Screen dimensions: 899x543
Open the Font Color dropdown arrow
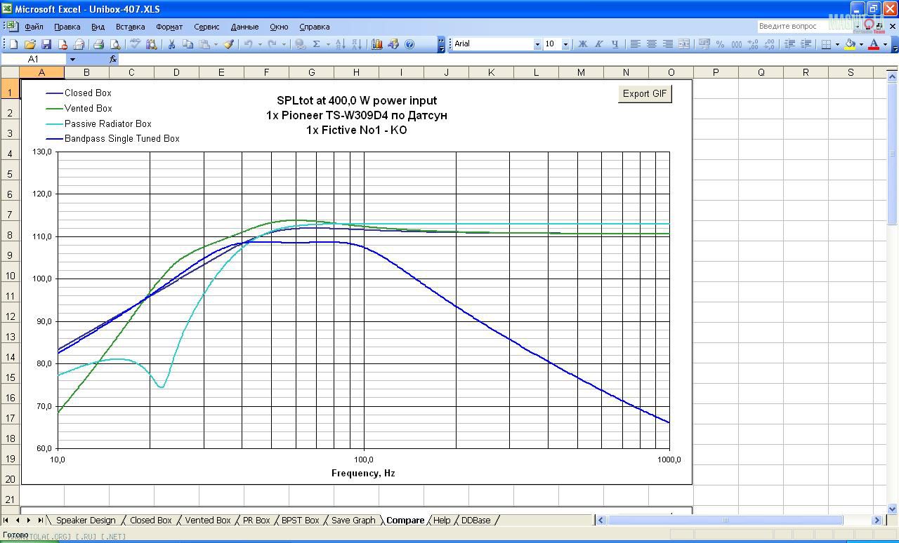(x=885, y=44)
